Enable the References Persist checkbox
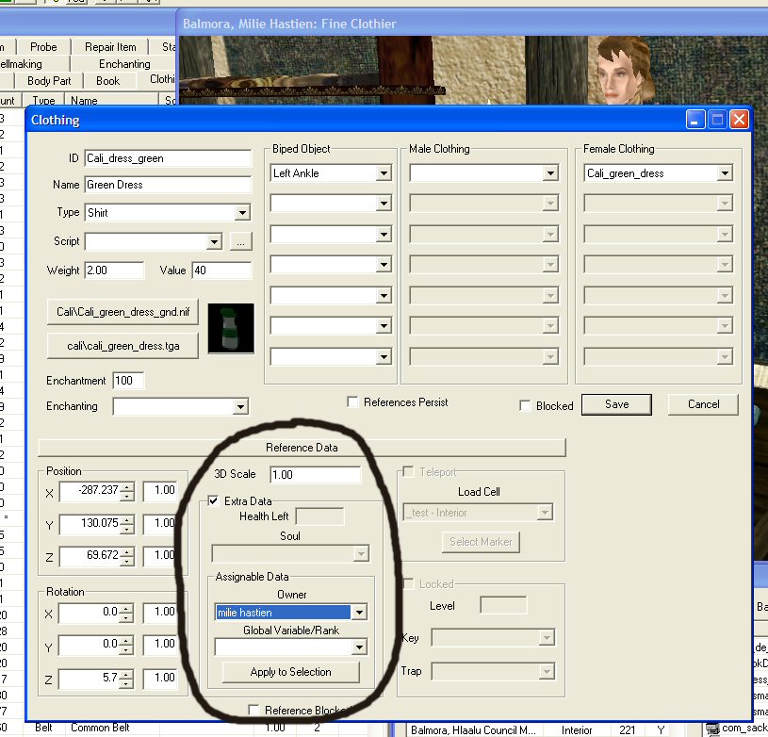This screenshot has height=737, width=768. click(x=352, y=402)
